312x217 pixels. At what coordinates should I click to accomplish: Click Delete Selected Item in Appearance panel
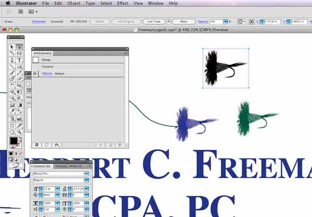point(120,145)
